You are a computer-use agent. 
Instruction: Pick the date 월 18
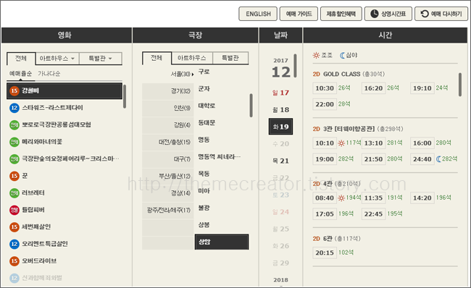(x=280, y=110)
